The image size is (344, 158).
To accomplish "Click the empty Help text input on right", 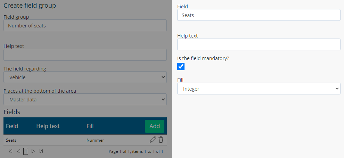I will (259, 44).
